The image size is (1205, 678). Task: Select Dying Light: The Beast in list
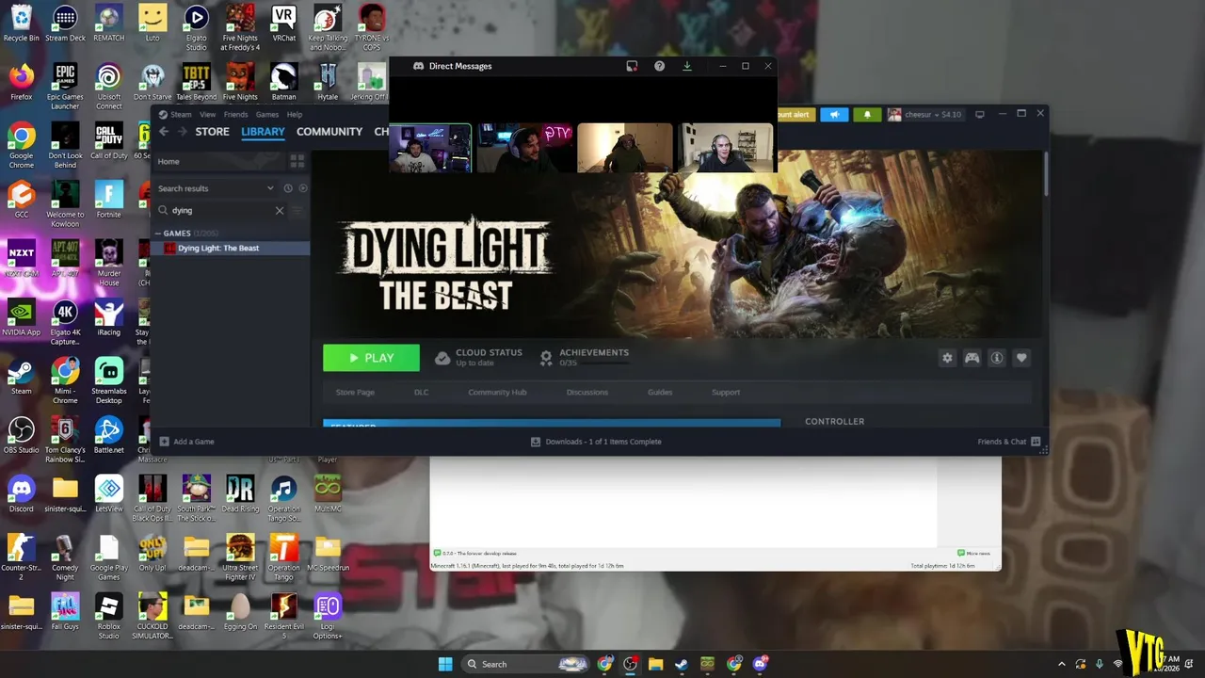click(x=230, y=248)
